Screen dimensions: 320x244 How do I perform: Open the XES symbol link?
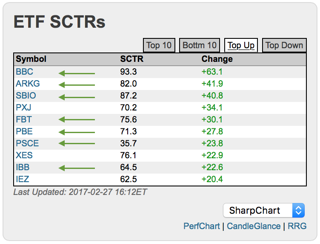coord(24,155)
